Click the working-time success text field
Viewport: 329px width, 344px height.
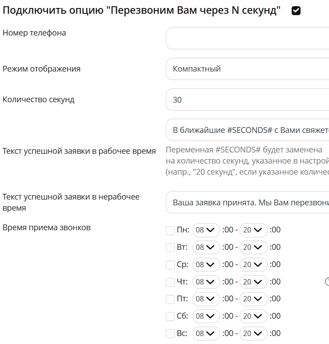point(247,130)
